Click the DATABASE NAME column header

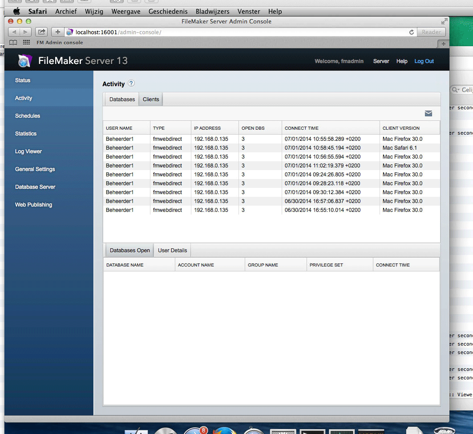(x=139, y=265)
